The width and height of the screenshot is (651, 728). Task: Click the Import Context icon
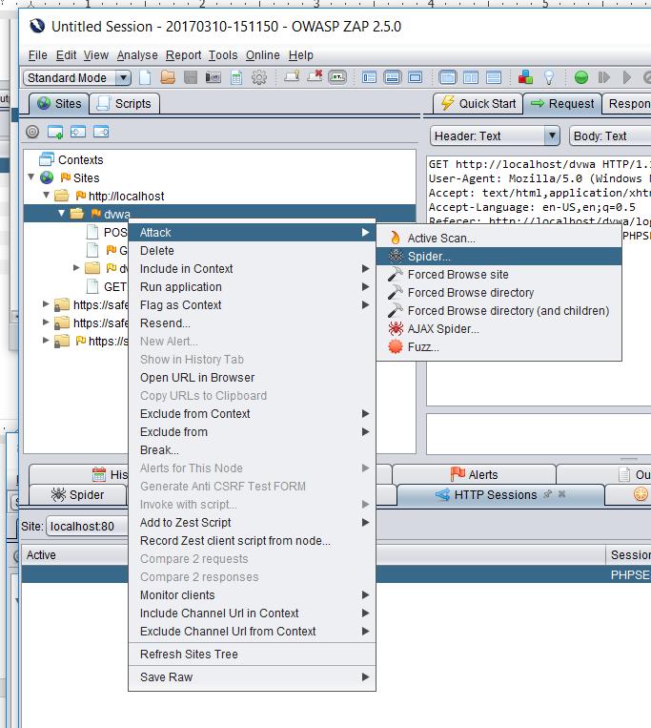click(78, 132)
